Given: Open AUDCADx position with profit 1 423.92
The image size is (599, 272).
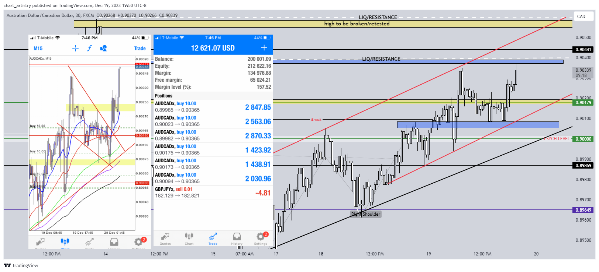Looking at the screenshot, I should pyautogui.click(x=213, y=150).
